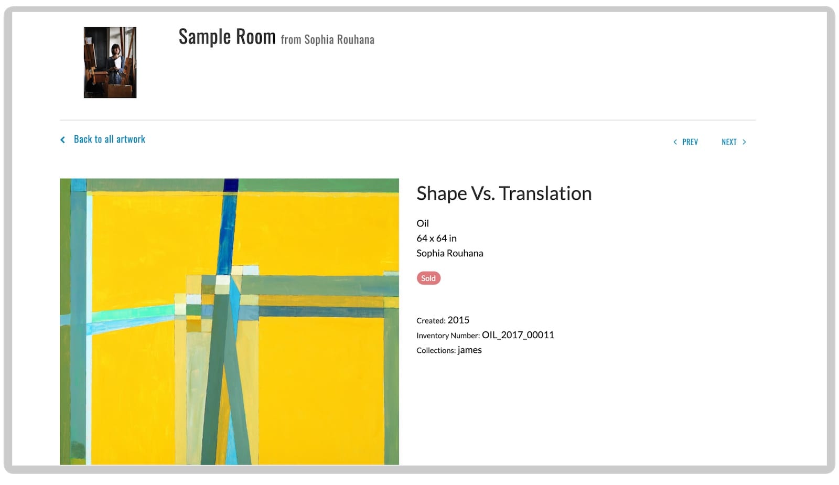839x485 pixels.
Task: Click the back arrow before "Back to all artwork"
Action: 63,140
